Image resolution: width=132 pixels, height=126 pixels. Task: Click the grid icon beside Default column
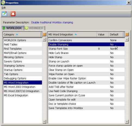[x=127, y=35]
